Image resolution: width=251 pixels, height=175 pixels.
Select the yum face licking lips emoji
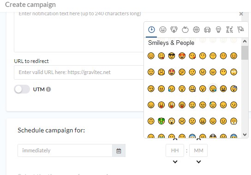[161, 56]
